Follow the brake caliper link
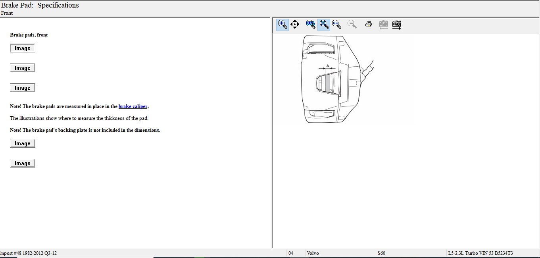Viewport: 540px width, 258px height. [x=133, y=106]
